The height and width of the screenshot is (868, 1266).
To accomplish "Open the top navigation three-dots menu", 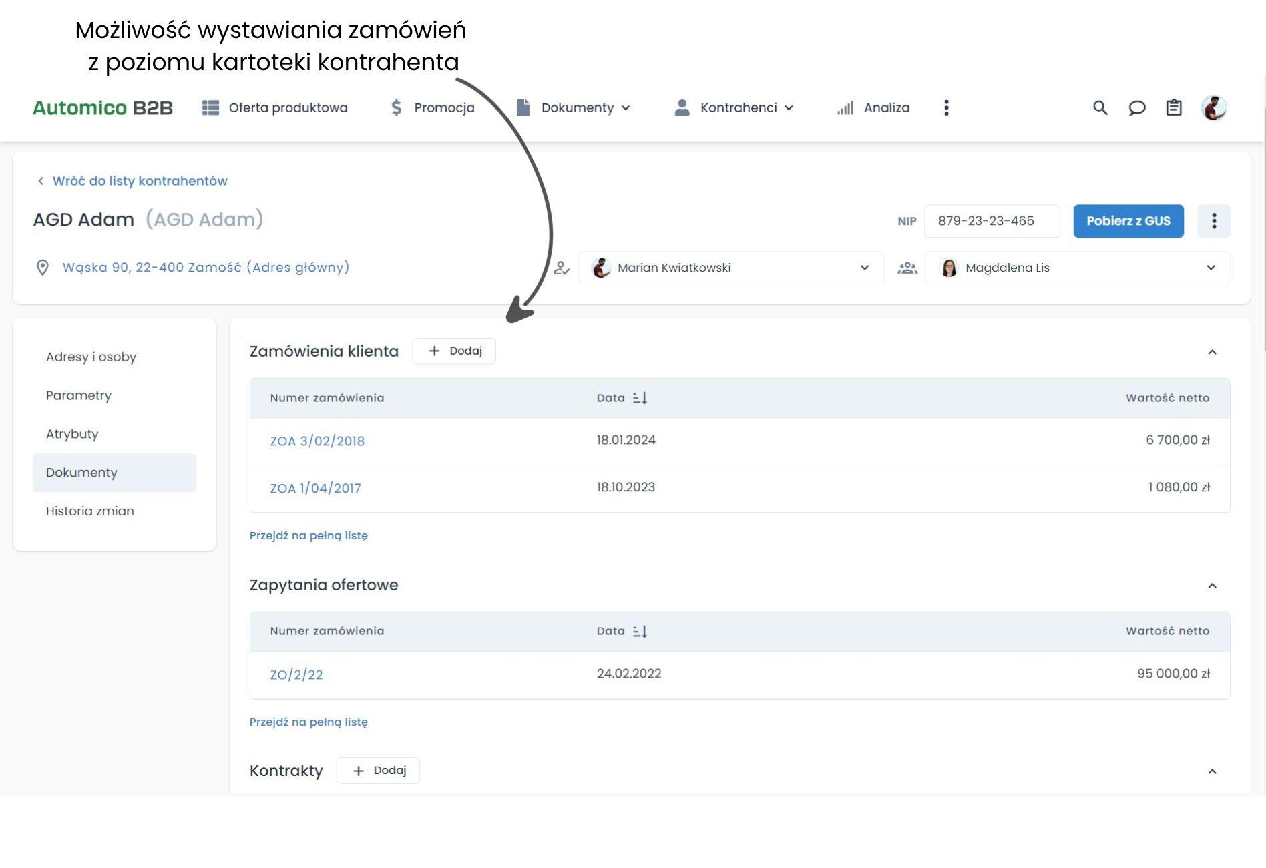I will (946, 107).
